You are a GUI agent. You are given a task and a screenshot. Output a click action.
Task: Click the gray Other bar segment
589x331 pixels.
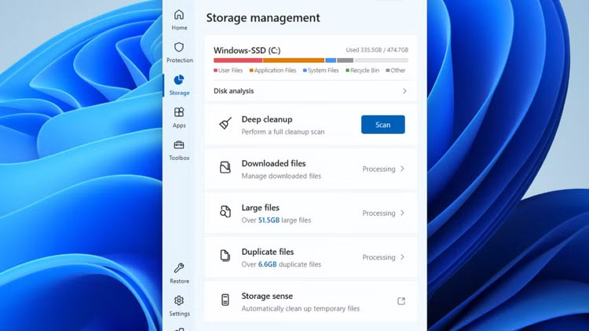(x=345, y=60)
